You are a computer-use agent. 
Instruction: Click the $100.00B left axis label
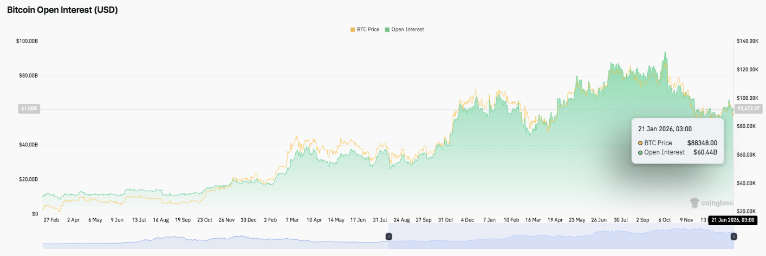click(27, 41)
